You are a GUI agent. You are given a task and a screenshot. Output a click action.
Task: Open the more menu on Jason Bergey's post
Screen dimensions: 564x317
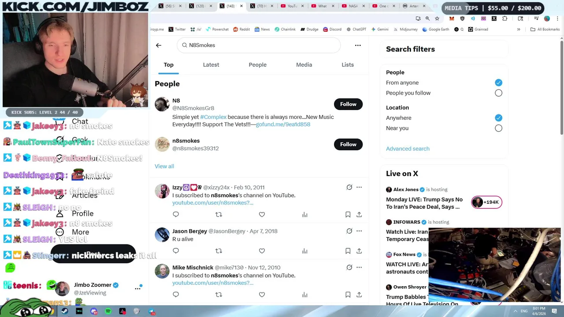pos(359,231)
